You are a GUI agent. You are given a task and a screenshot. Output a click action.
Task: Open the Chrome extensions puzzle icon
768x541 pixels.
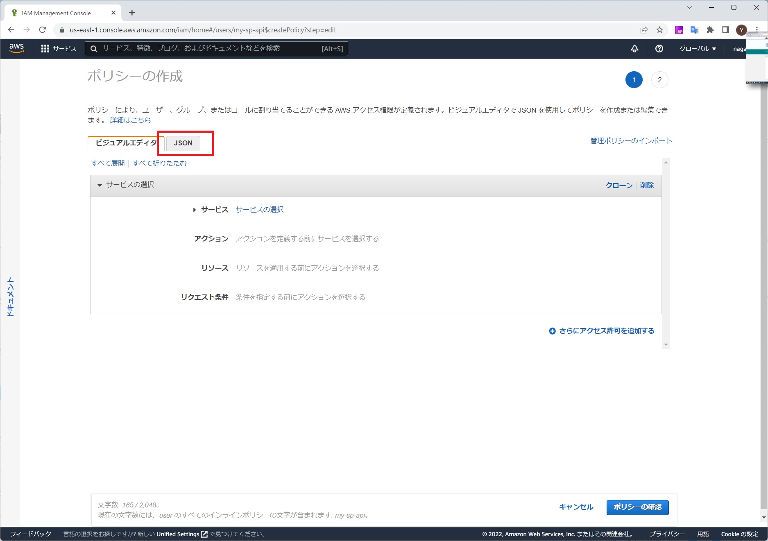(710, 29)
